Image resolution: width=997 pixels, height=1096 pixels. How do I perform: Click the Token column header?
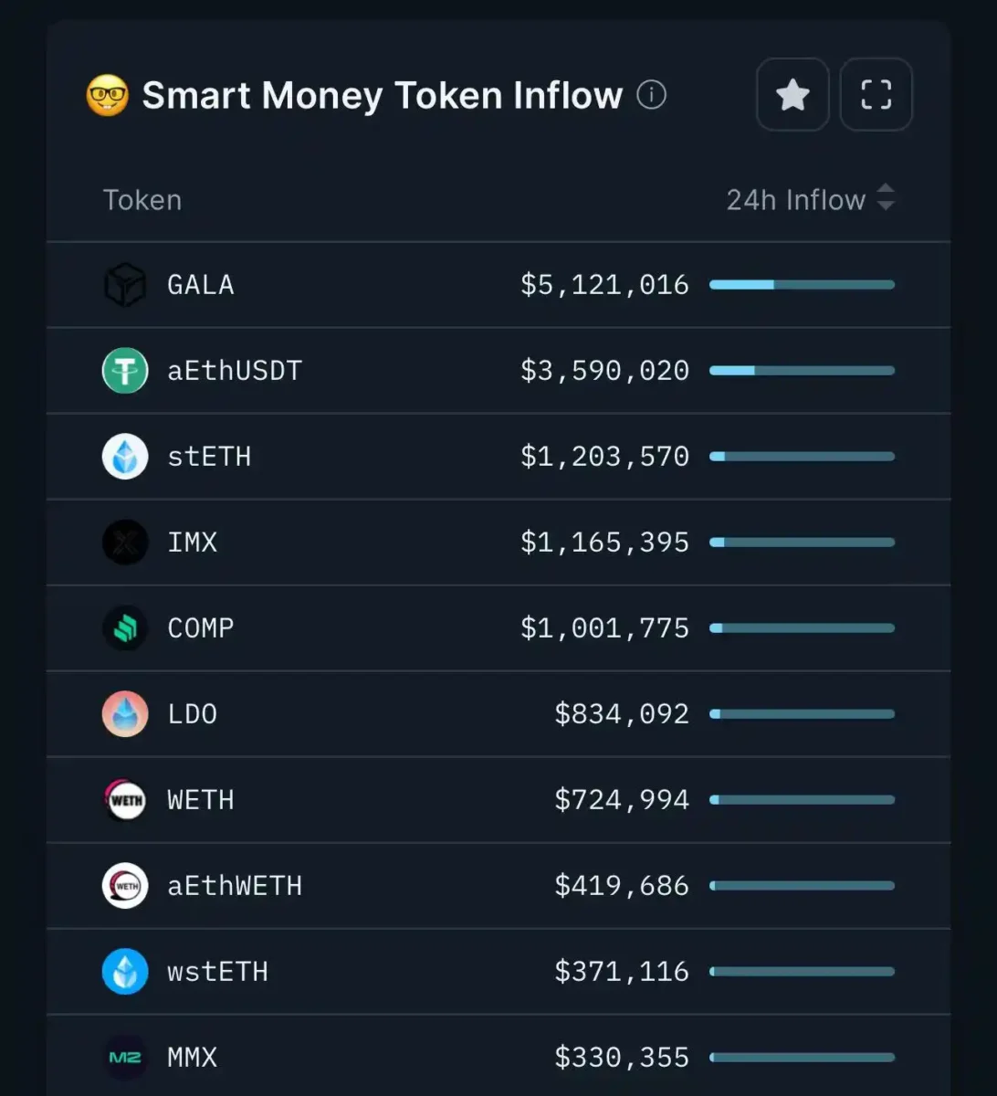coord(142,200)
